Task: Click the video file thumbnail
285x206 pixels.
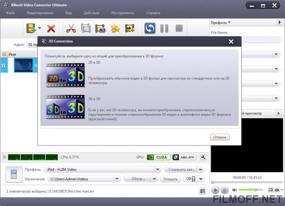Action: 24,65
